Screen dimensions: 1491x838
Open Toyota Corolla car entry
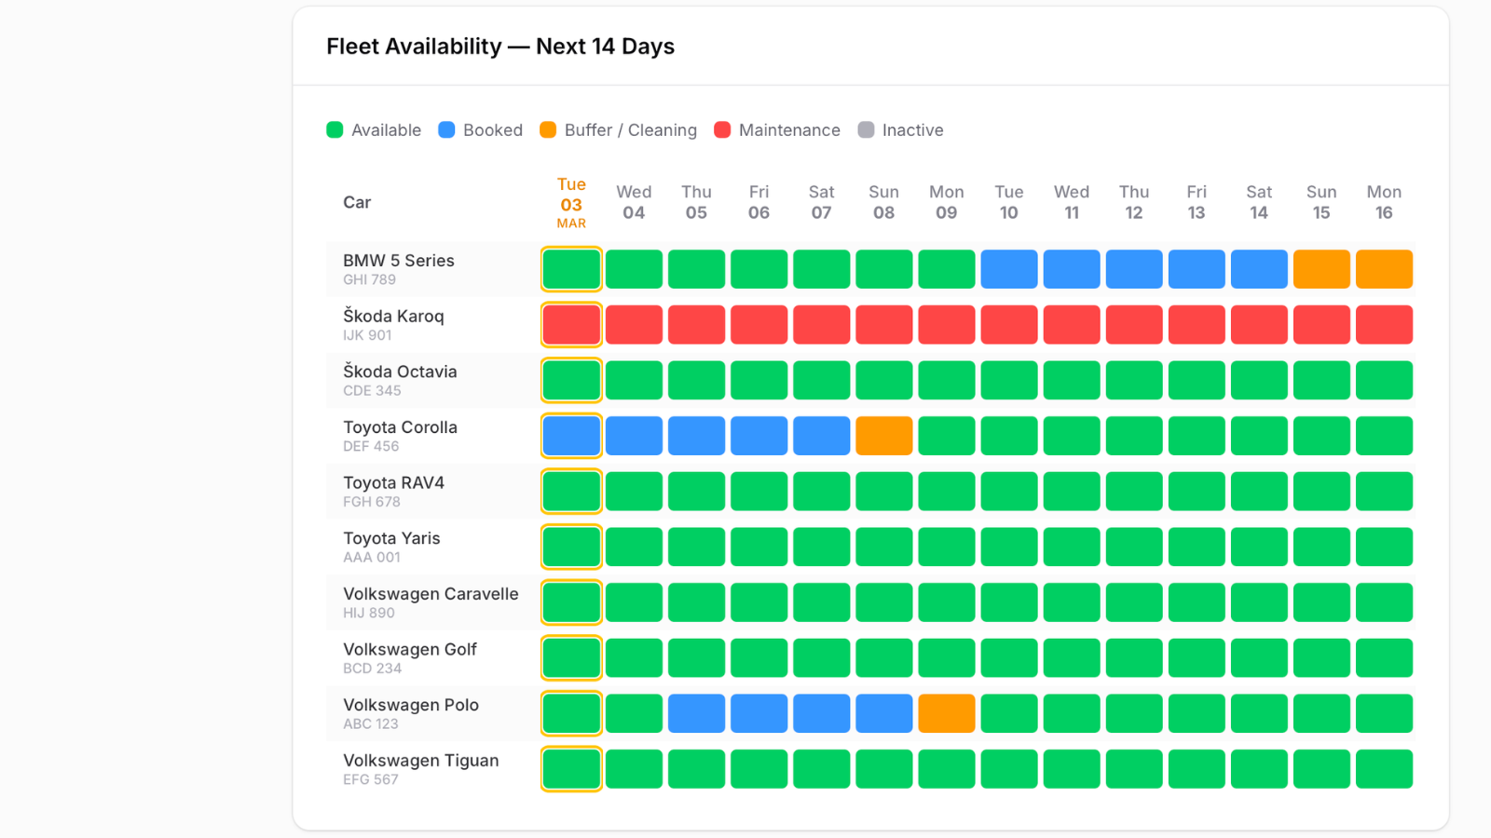click(400, 436)
